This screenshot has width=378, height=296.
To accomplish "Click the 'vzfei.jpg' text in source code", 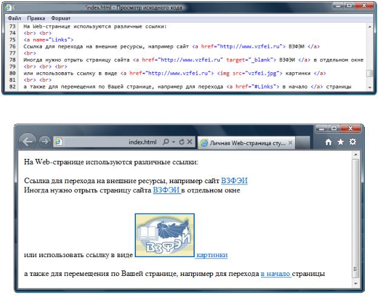I will tap(262, 73).
